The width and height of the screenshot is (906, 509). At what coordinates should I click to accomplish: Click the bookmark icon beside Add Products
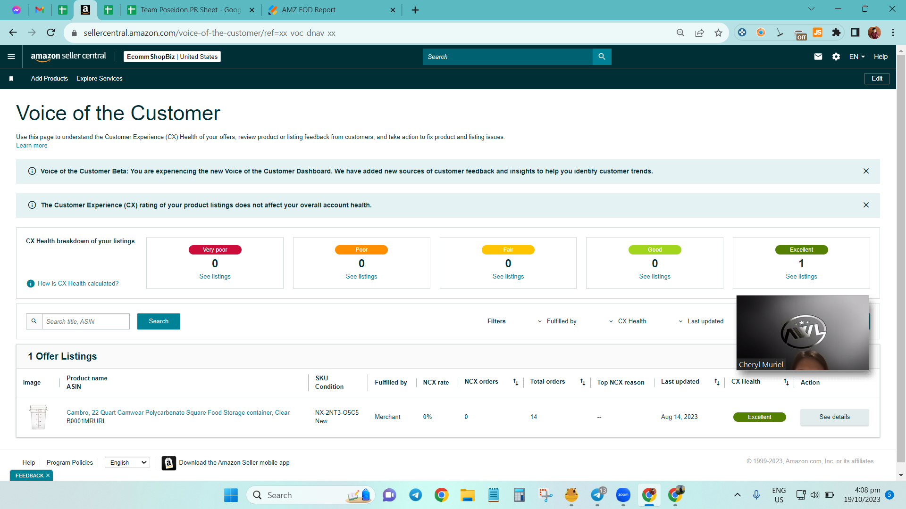pyautogui.click(x=11, y=79)
